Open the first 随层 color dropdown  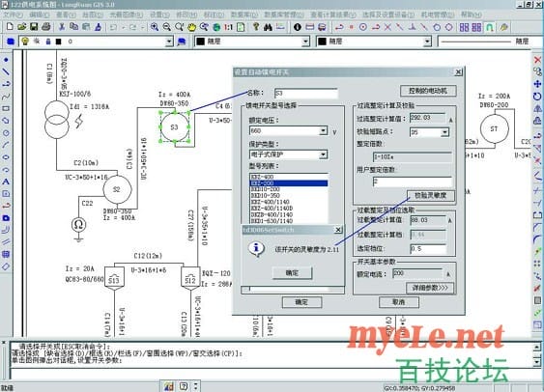coord(305,42)
